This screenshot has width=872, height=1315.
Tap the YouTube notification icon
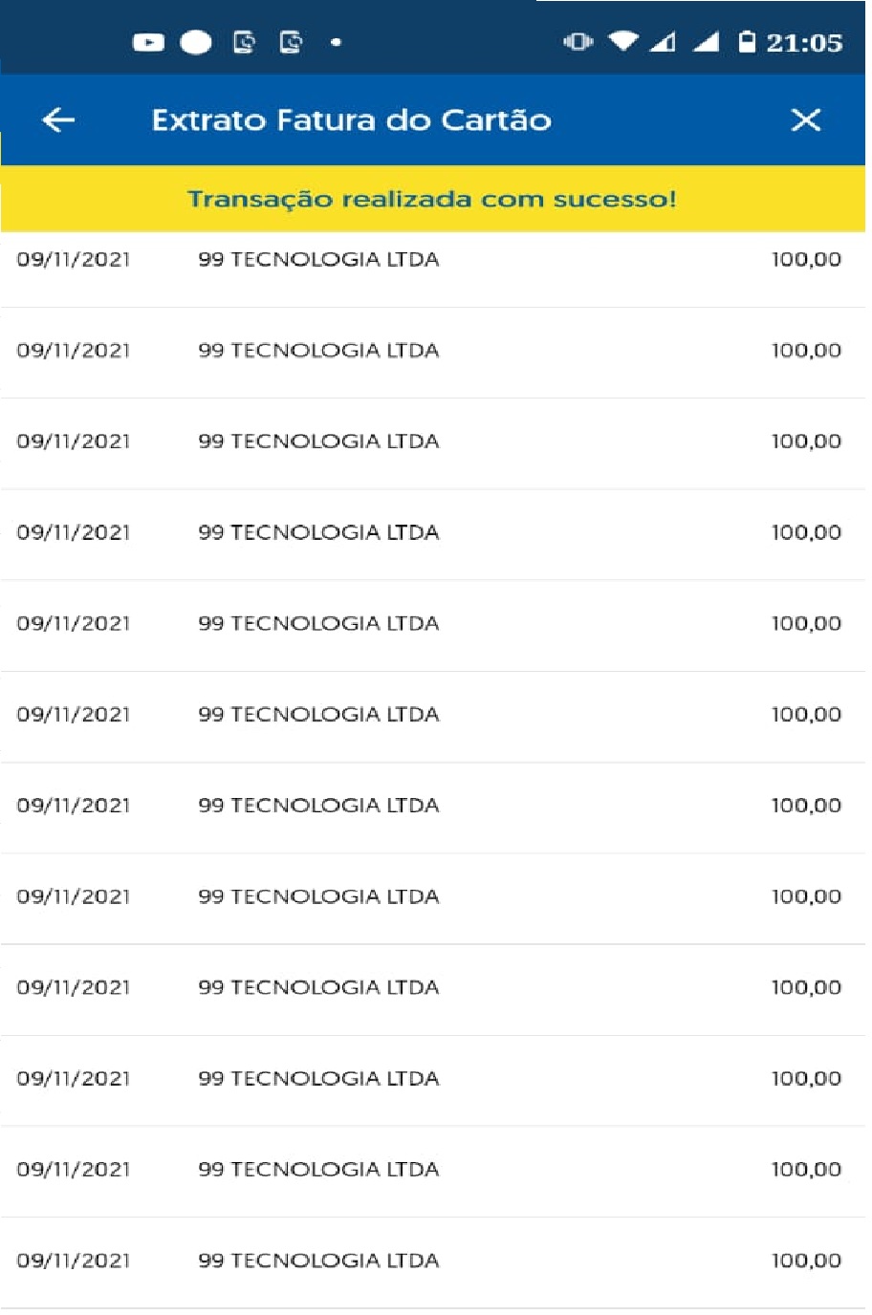148,43
